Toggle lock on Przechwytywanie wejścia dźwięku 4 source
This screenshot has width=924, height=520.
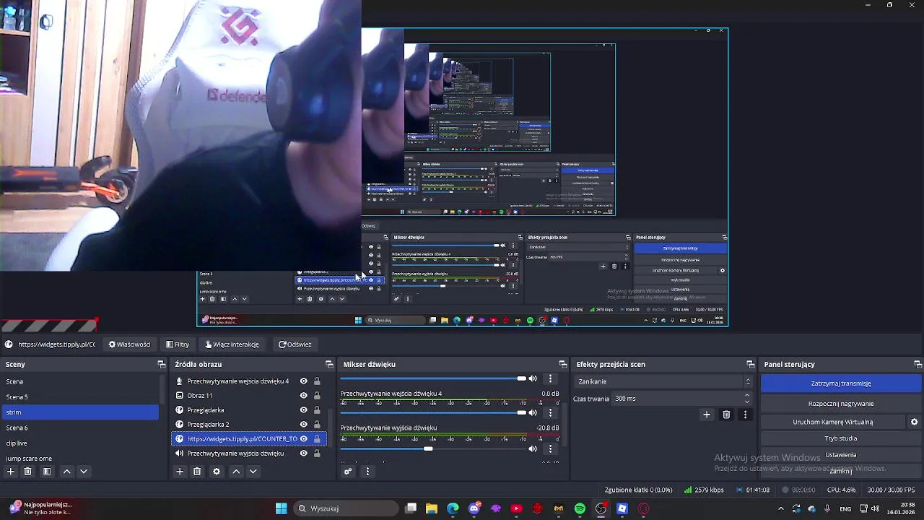pyautogui.click(x=317, y=381)
